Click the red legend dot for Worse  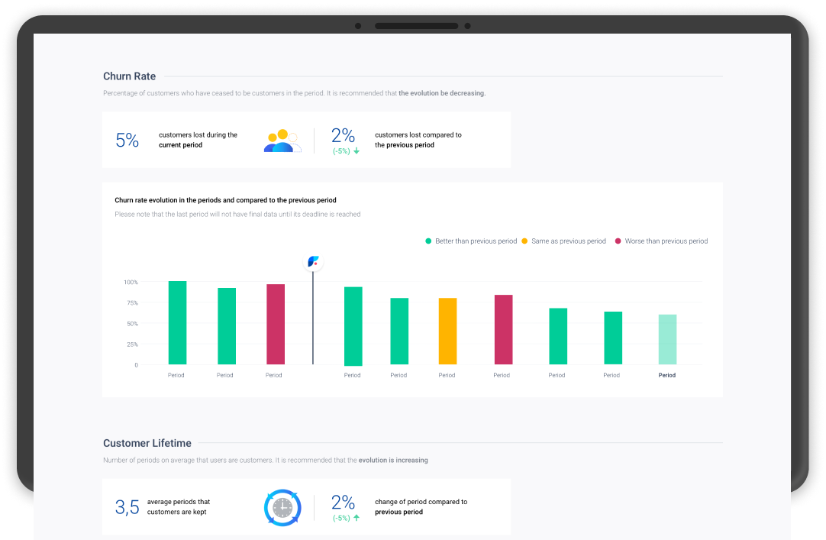tap(618, 241)
